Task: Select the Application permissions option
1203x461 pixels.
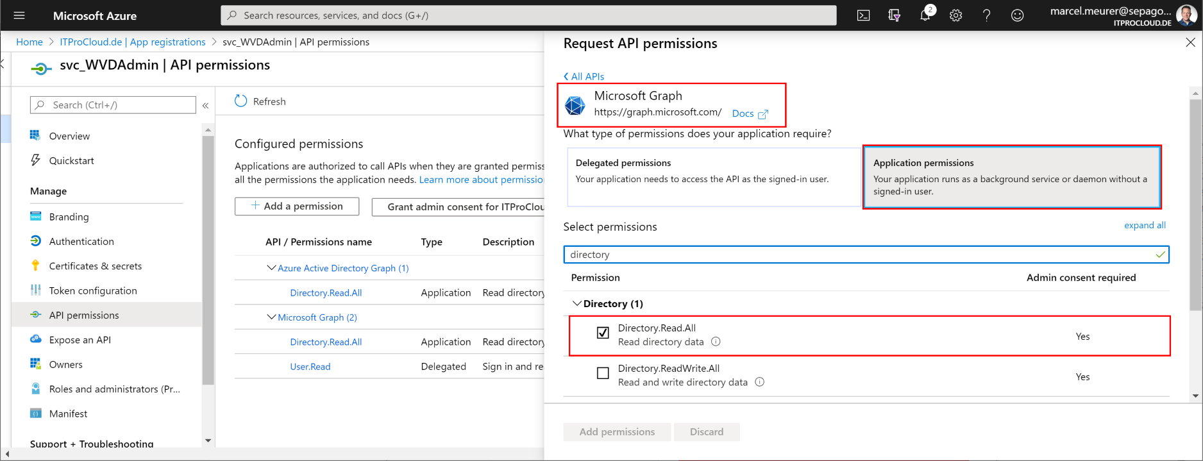Action: tap(1012, 177)
